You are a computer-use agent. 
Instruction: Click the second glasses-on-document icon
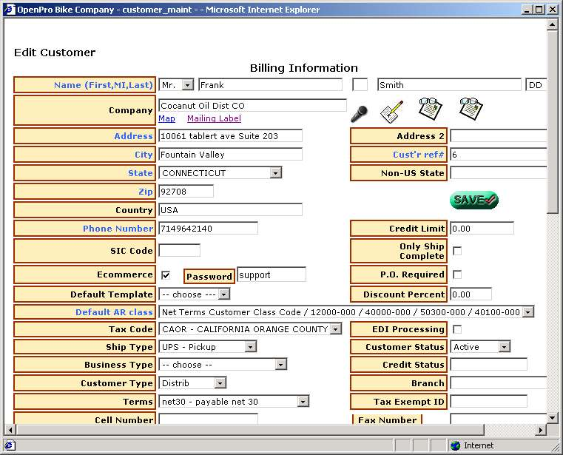tap(471, 109)
